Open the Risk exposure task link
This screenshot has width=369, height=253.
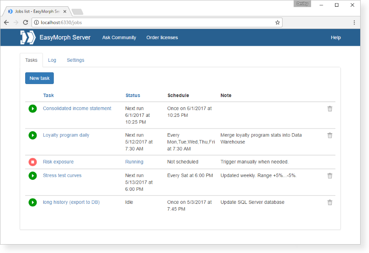[x=58, y=162]
